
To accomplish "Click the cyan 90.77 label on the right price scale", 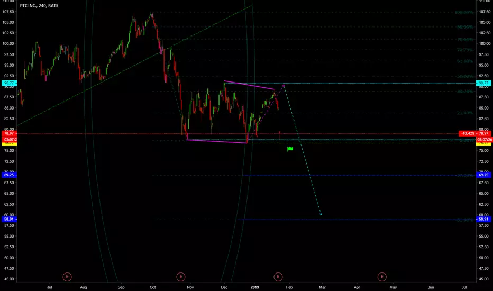I will [483, 83].
